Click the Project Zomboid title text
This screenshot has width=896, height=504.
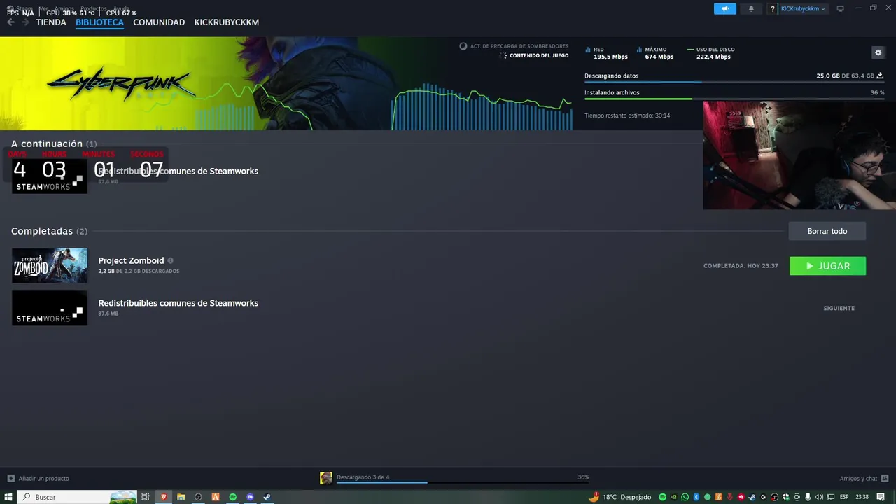(x=131, y=260)
